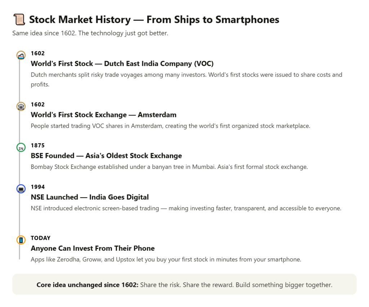Click the 1602 label above the Amsterdam heading
The image size is (369, 307).
coord(37,104)
